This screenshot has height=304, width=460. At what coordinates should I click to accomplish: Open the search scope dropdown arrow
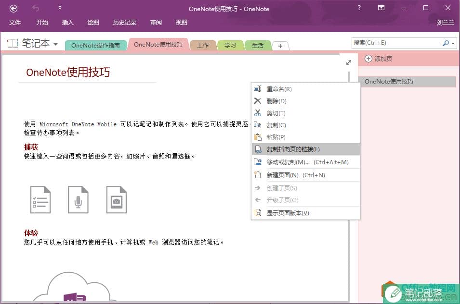(x=453, y=43)
